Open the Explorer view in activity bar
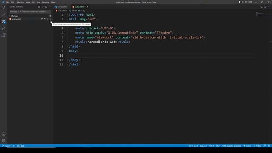Screen dimensions: 272x153 pyautogui.click(x=3, y=8)
